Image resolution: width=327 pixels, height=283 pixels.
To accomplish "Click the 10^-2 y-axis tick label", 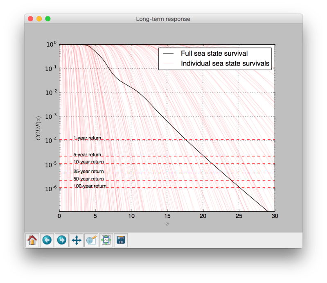I will [x=51, y=93].
